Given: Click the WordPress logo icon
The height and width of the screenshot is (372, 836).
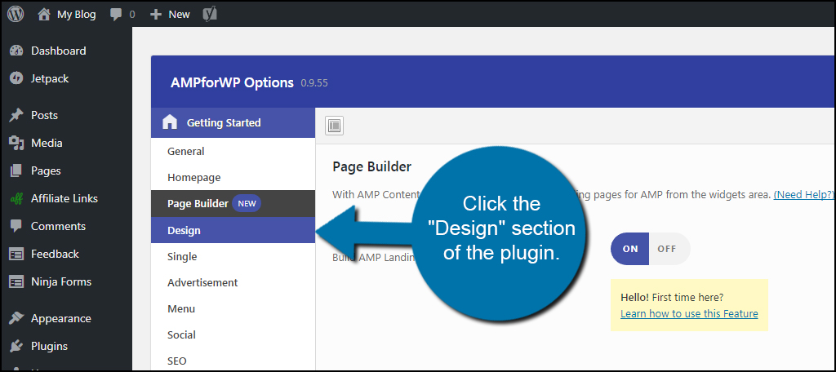Looking at the screenshot, I should 16,14.
